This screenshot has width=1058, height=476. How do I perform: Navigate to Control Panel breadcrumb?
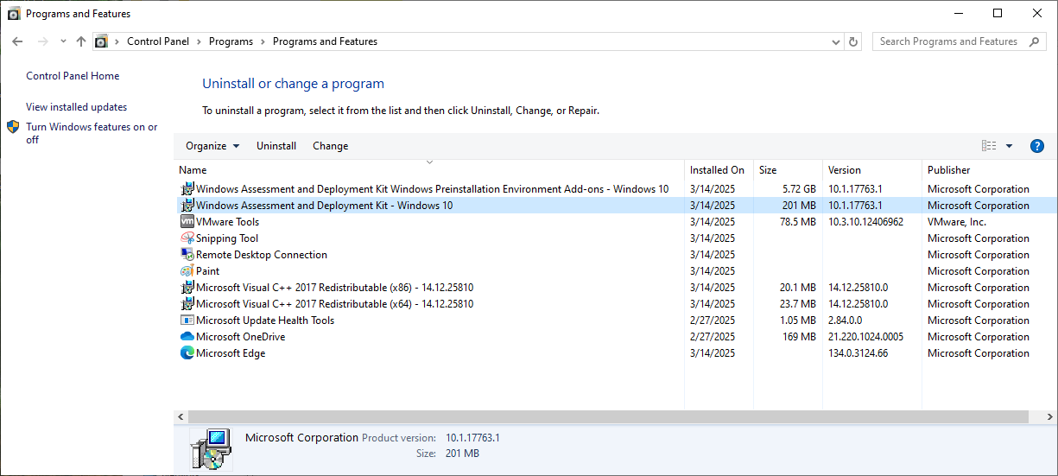tap(157, 41)
